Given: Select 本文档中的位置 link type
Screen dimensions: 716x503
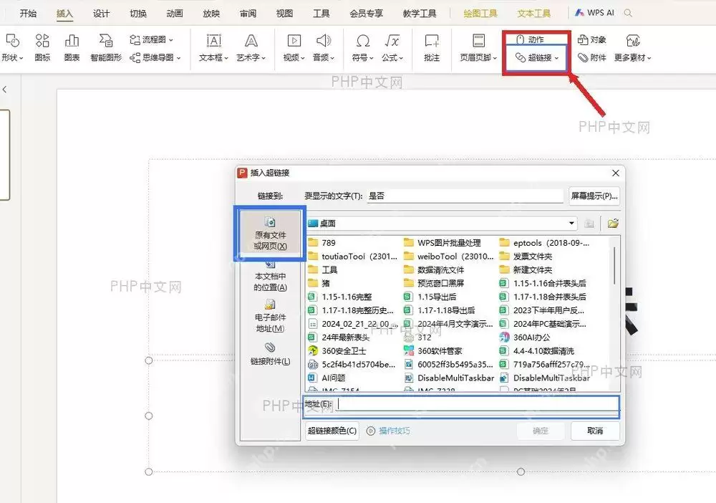Looking at the screenshot, I should tap(270, 276).
